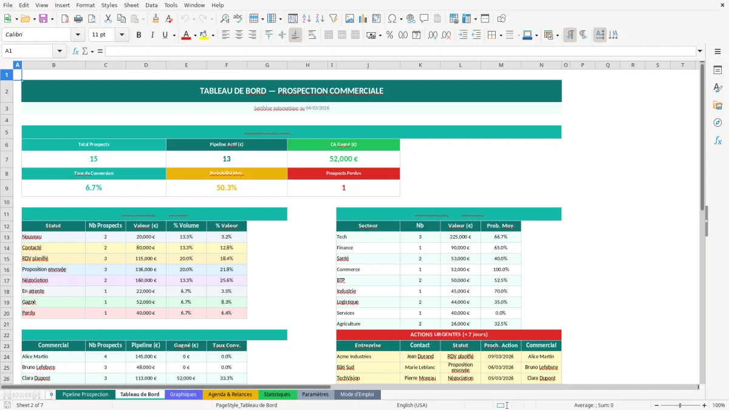Click the Export as PDF icon
Screen dimensions: 729x410
pos(65,19)
